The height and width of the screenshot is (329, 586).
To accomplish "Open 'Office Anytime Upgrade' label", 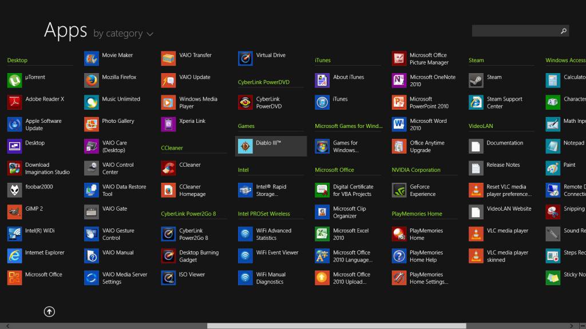I will point(427,146).
